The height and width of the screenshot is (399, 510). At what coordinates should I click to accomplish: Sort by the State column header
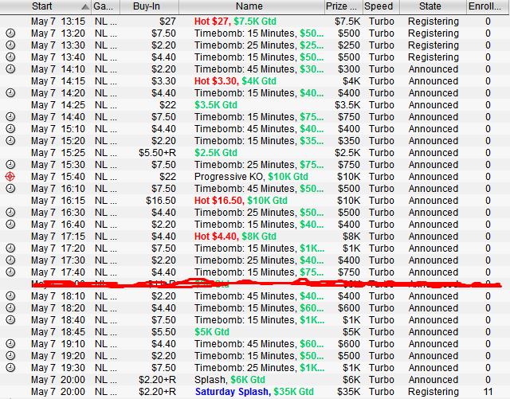pyautogui.click(x=433, y=6)
